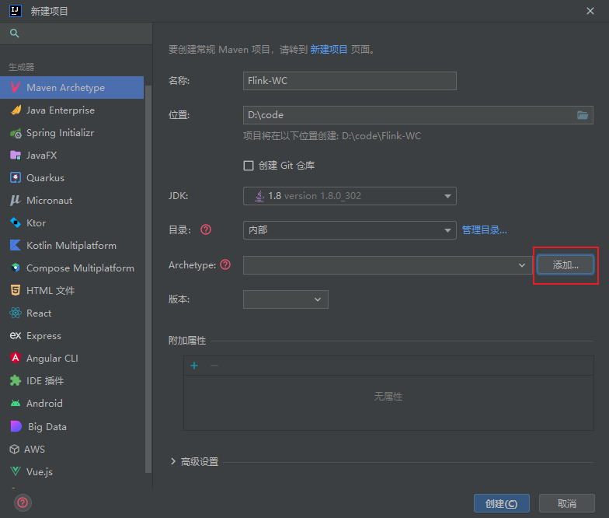Enable the 创建 Git 仓库 checkbox
This screenshot has height=518, width=609.
pos(249,166)
